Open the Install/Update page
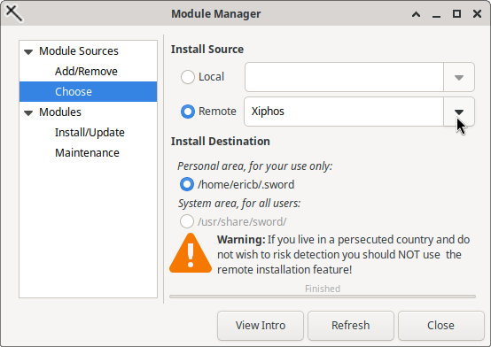Image resolution: width=491 pixels, height=347 pixels. pyautogui.click(x=90, y=133)
